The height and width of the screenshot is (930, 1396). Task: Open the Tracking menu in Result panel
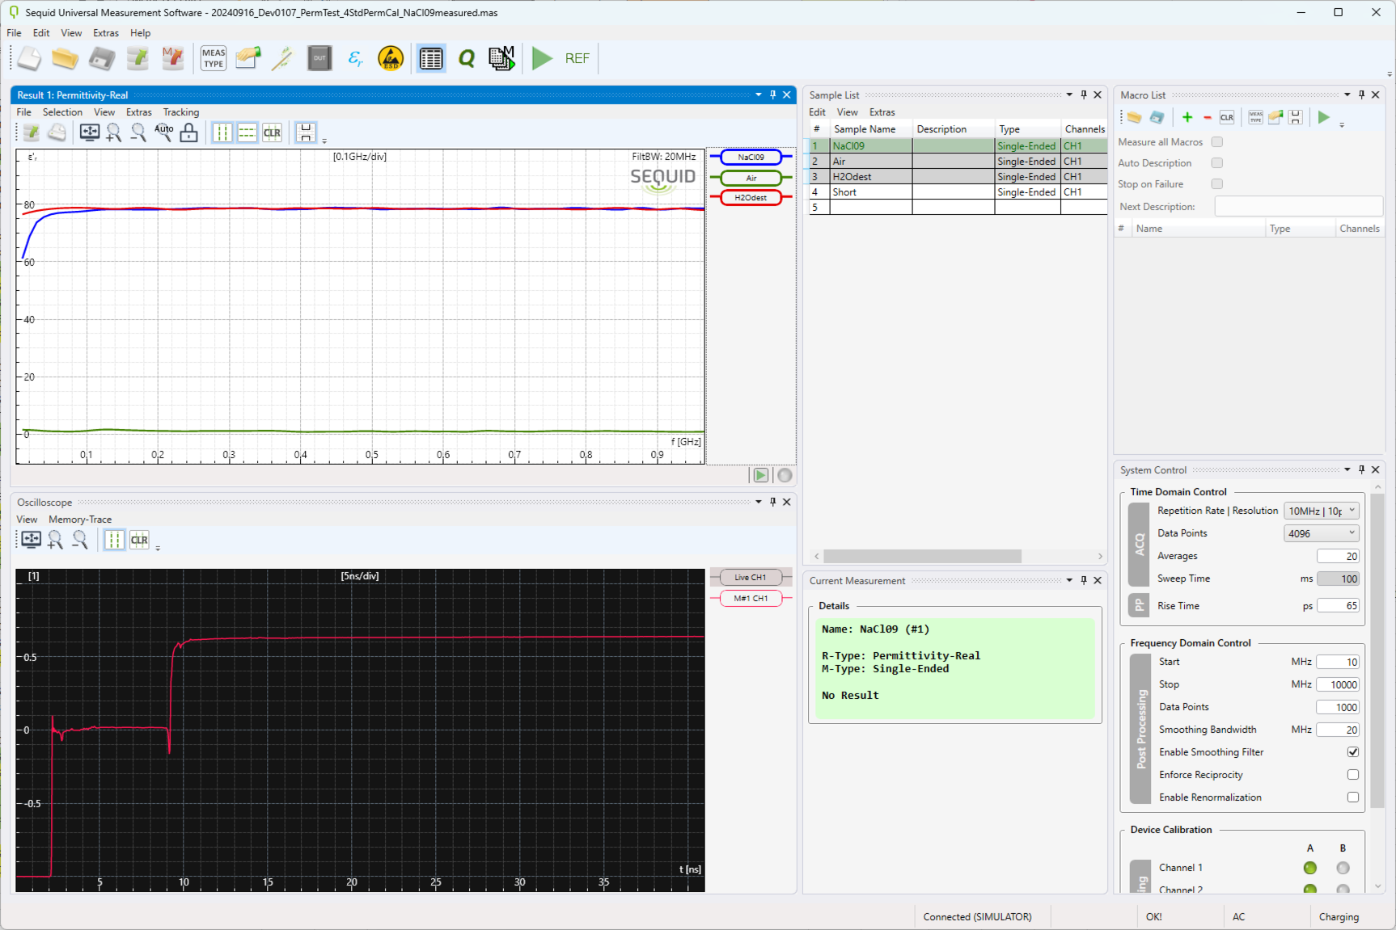coord(180,112)
